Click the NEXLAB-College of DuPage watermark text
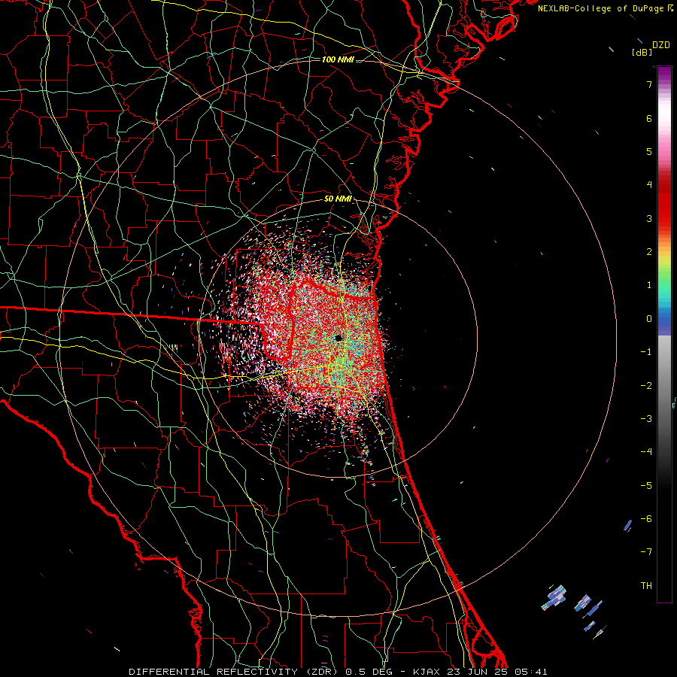This screenshot has width=677, height=677. [606, 8]
